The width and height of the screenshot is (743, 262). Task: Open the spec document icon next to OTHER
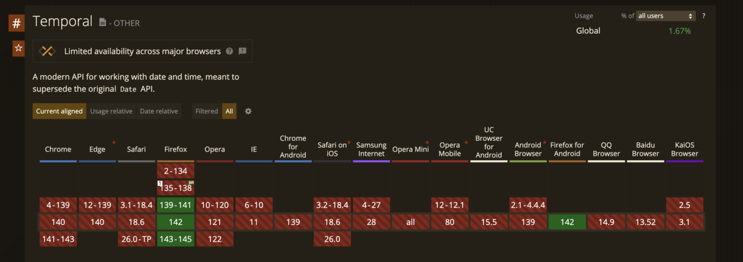tap(103, 23)
